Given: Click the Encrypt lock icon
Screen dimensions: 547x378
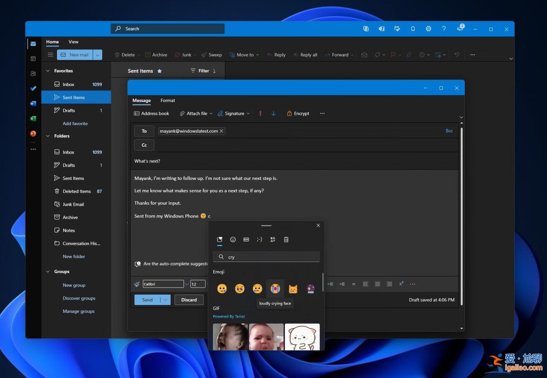Looking at the screenshot, I should 289,113.
